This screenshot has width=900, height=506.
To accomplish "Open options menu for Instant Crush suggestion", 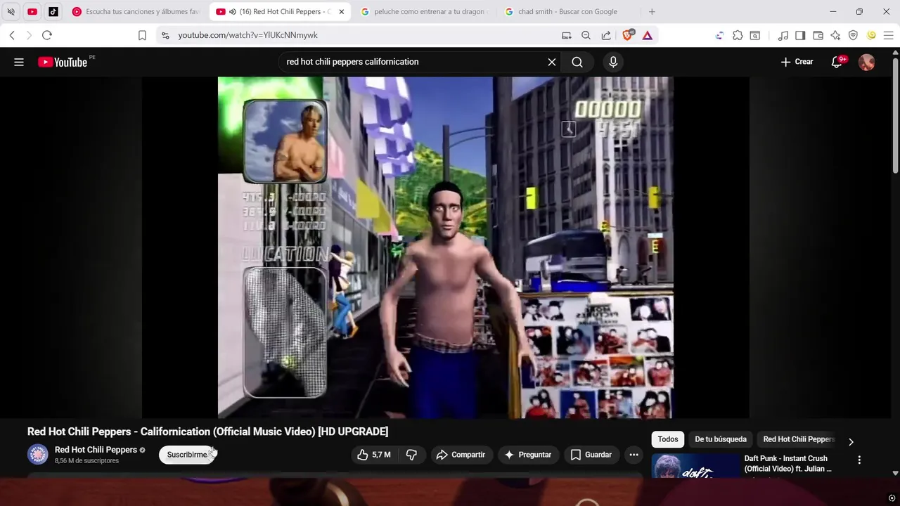I will click(x=859, y=460).
